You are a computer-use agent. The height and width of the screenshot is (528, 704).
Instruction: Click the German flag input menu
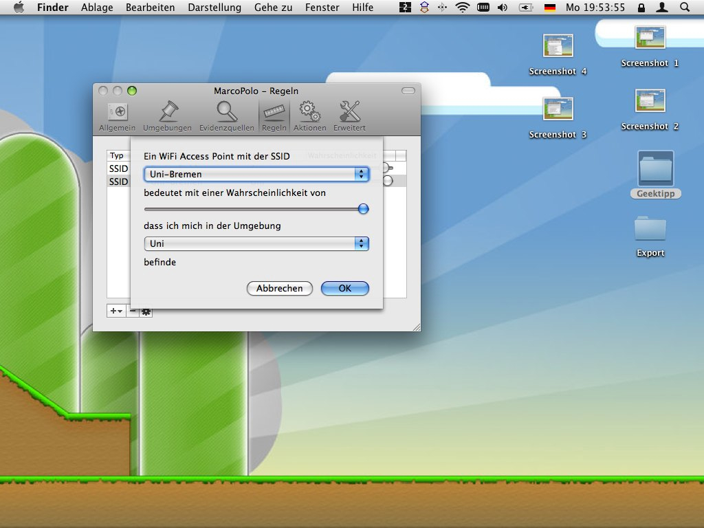click(x=549, y=7)
